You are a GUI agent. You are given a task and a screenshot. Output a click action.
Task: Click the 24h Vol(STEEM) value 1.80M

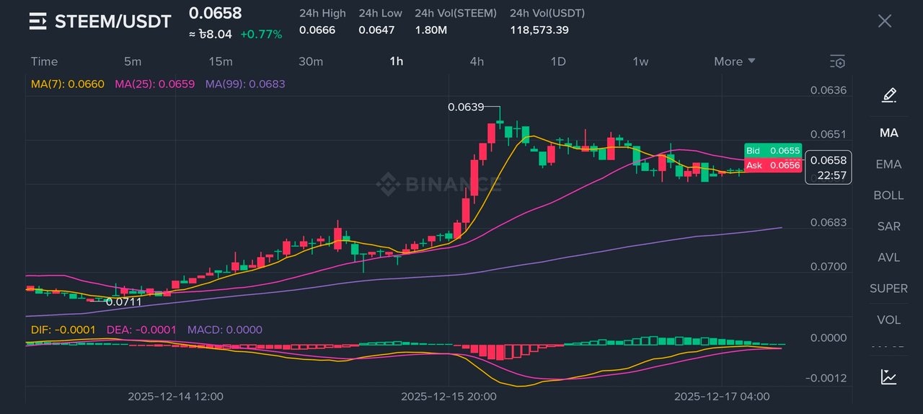431,30
